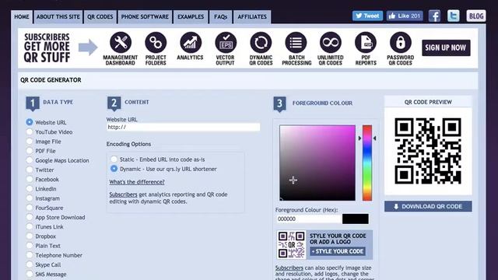The image size is (498, 280).
Task: Switch to the Home tab
Action: [22, 17]
